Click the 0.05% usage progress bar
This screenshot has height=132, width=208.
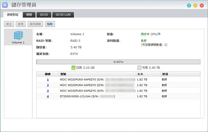click(118, 62)
